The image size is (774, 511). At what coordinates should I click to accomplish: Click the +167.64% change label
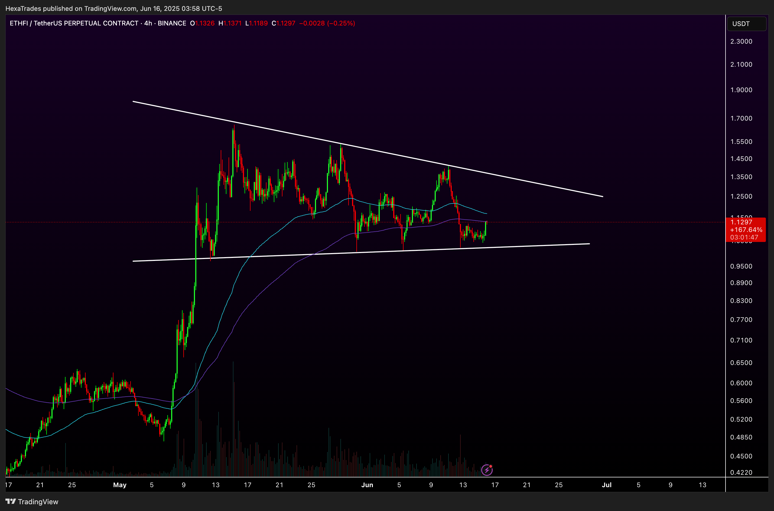pyautogui.click(x=746, y=230)
